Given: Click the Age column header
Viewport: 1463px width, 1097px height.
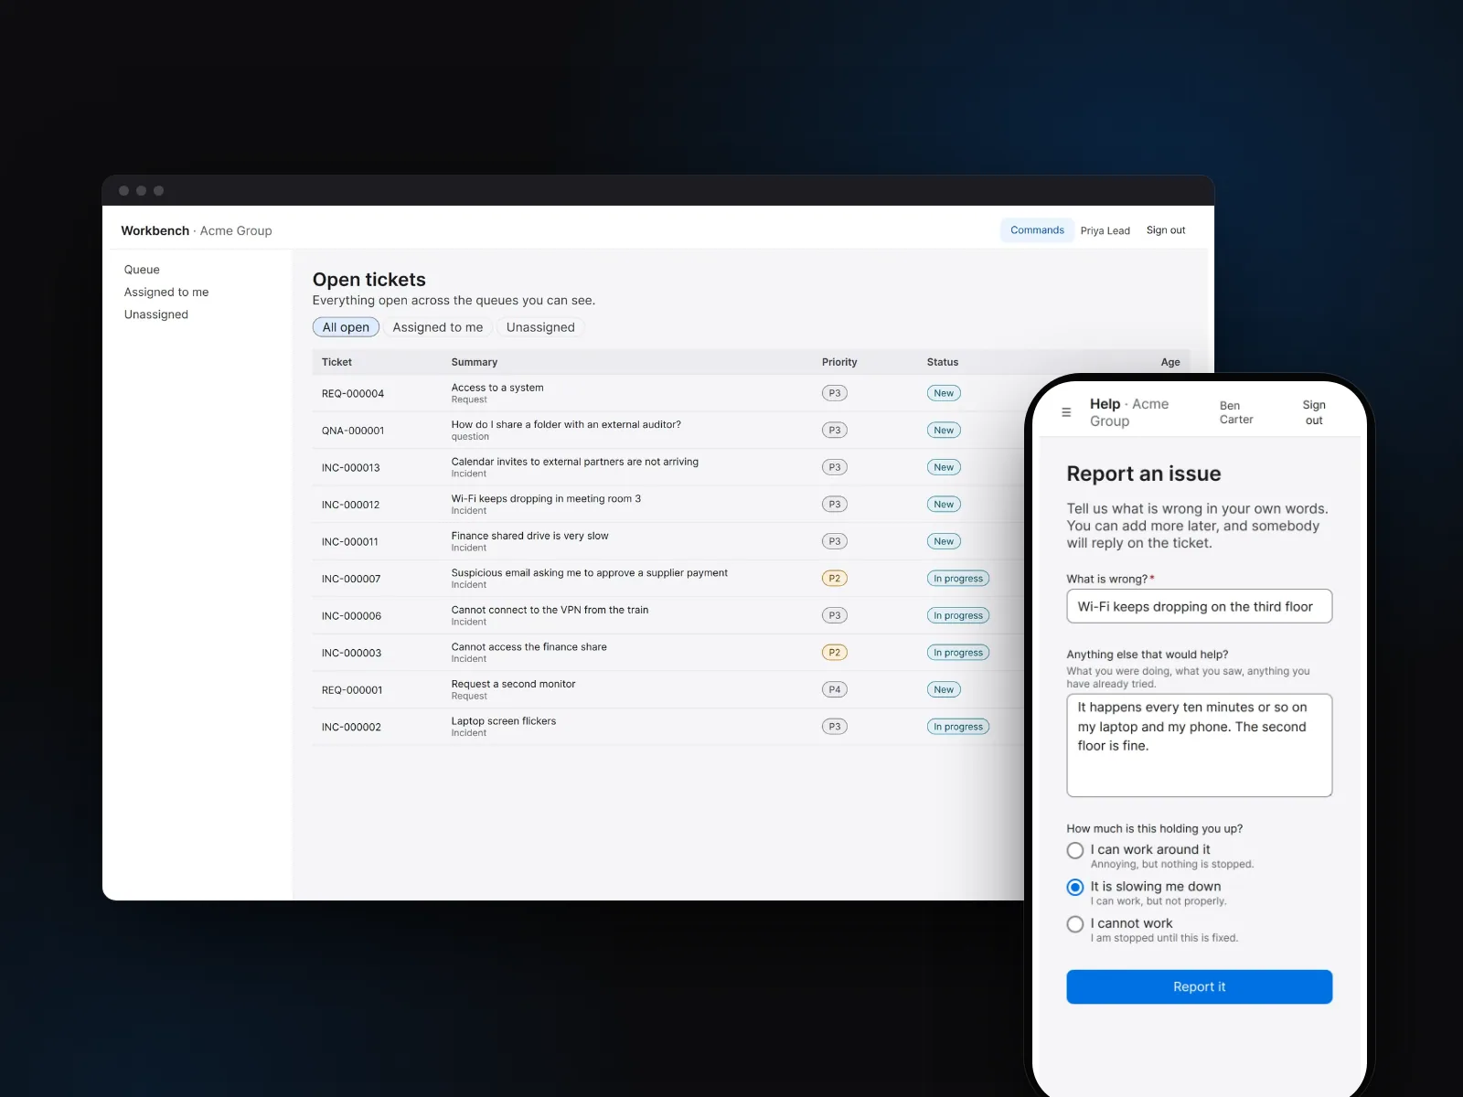Looking at the screenshot, I should point(1170,362).
